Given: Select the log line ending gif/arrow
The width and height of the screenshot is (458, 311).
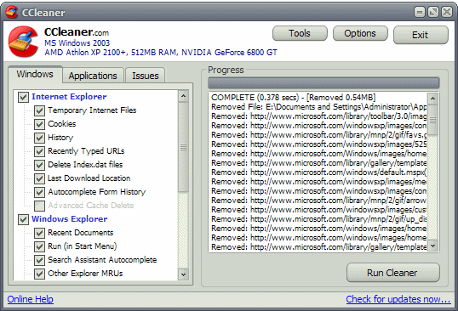Looking at the screenshot, I should point(318,201).
